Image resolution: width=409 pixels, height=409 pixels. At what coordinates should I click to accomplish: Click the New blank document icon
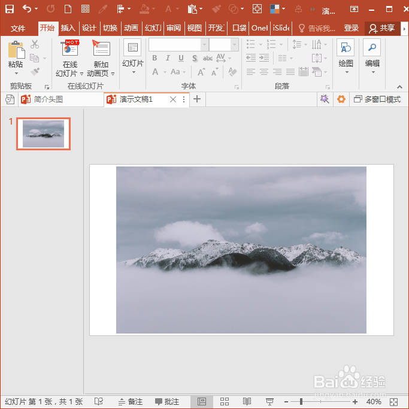point(68,9)
